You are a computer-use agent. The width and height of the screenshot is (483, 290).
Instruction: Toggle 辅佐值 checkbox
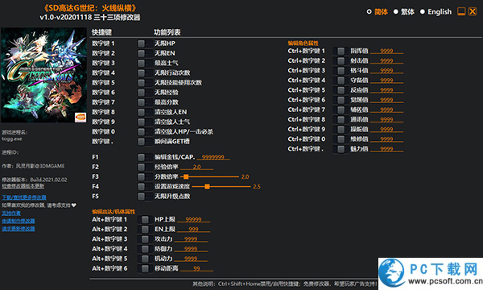341,110
